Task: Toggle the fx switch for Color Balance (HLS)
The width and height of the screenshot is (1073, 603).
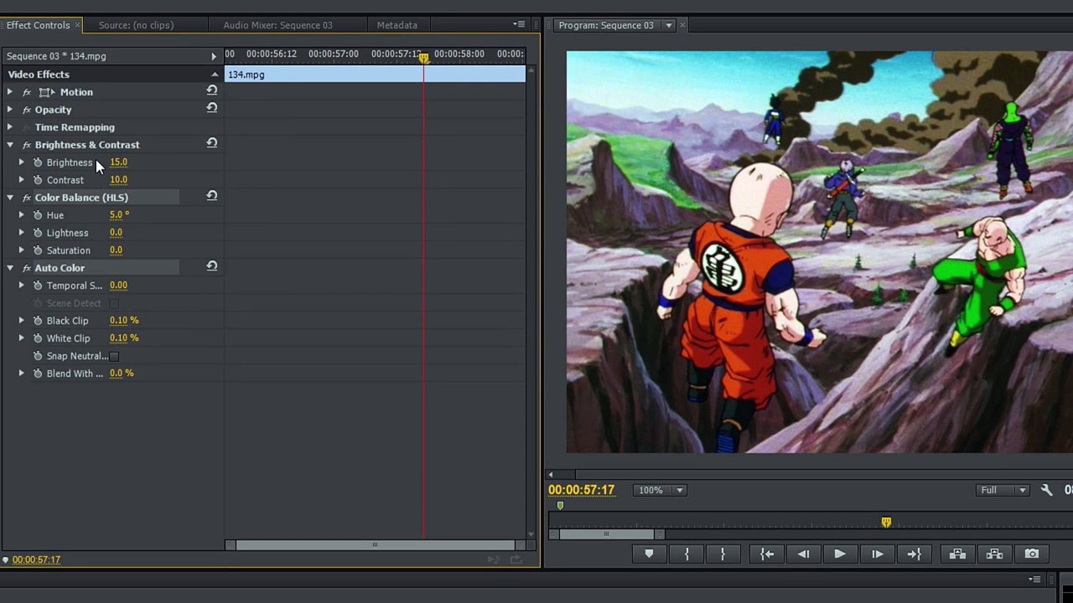Action: click(27, 198)
